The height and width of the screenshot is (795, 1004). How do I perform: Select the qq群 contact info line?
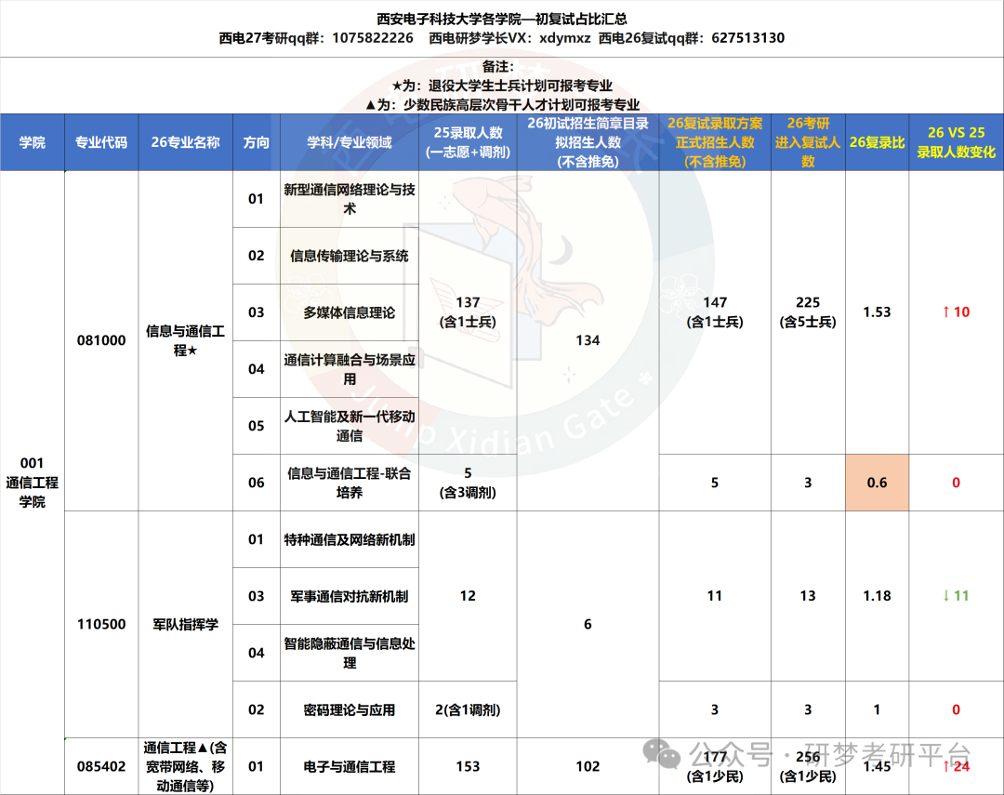501,38
